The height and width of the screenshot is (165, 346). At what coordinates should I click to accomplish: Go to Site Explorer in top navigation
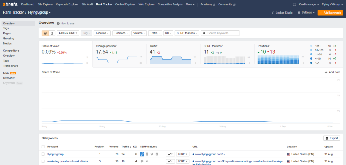(x=45, y=4)
